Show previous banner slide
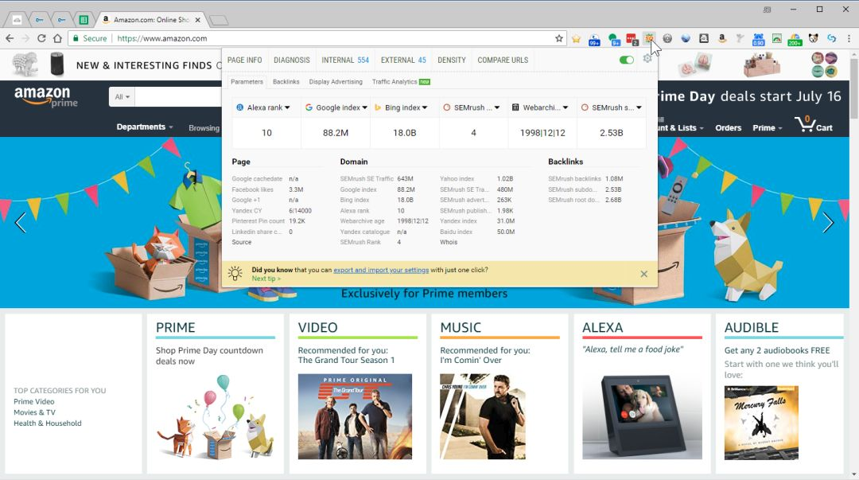 (x=20, y=222)
